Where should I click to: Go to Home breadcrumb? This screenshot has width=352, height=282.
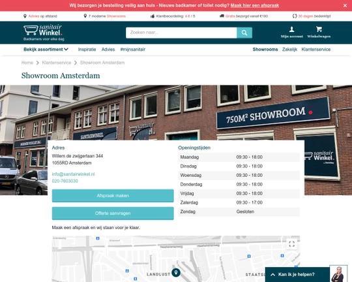(x=27, y=63)
